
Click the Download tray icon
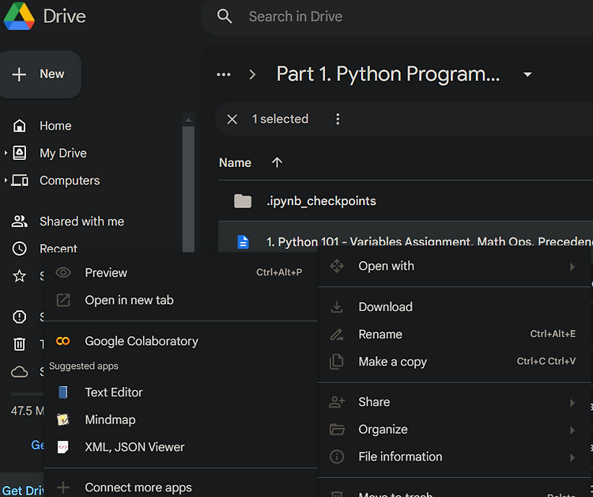click(337, 307)
